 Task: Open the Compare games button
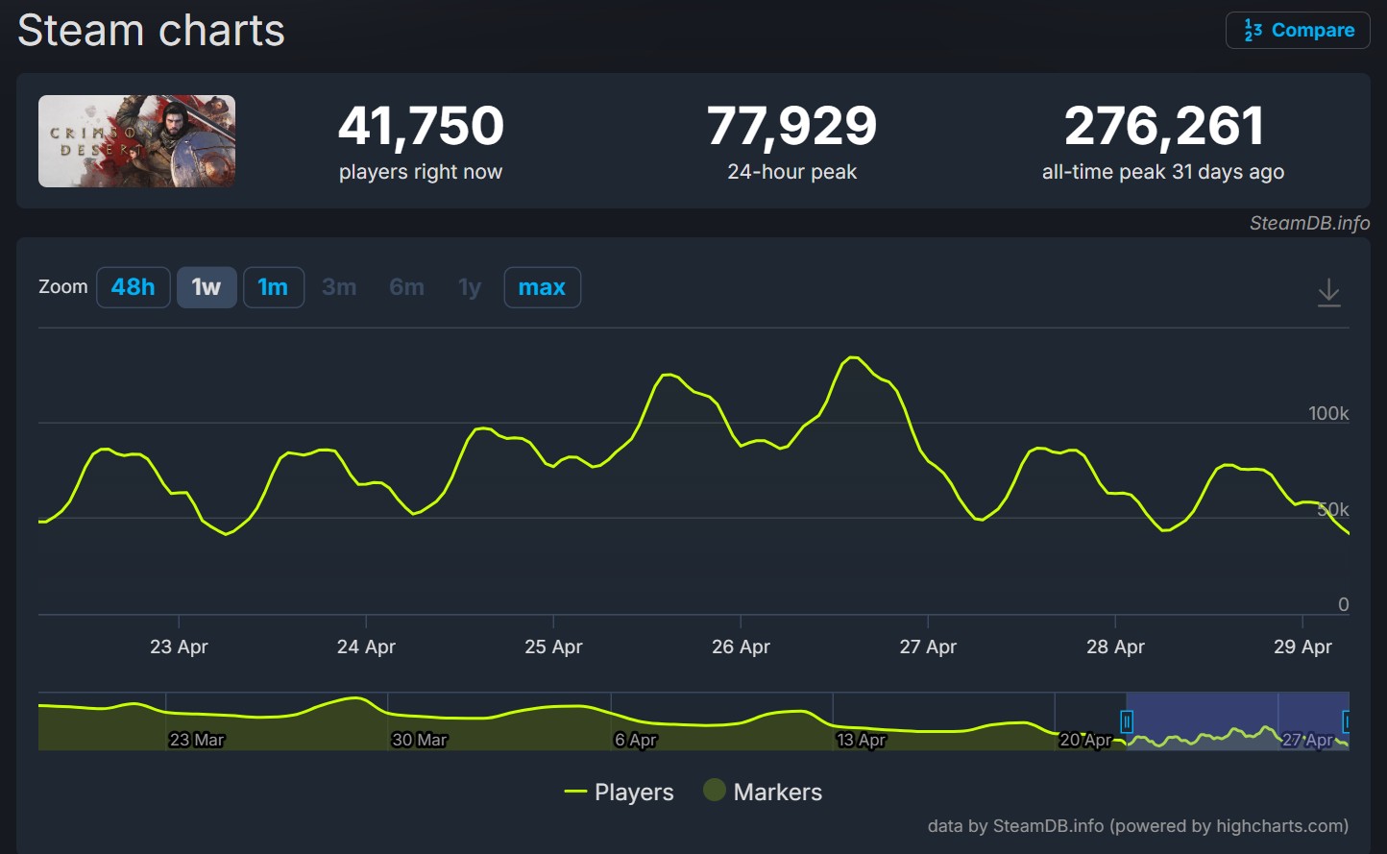pyautogui.click(x=1298, y=30)
